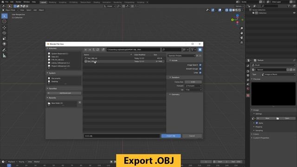Select the Scale tool in left toolbar

pyautogui.click(x=4, y=39)
